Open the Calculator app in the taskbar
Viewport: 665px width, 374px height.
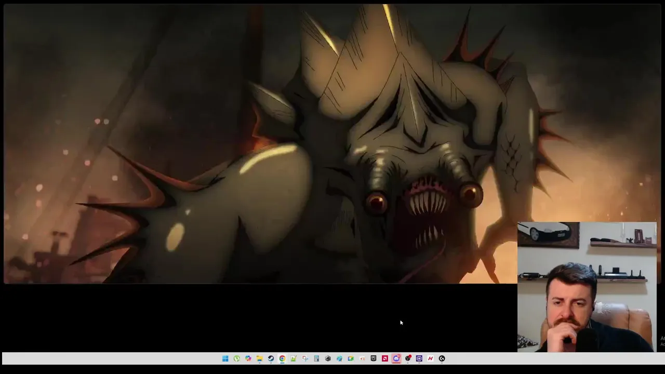point(316,358)
